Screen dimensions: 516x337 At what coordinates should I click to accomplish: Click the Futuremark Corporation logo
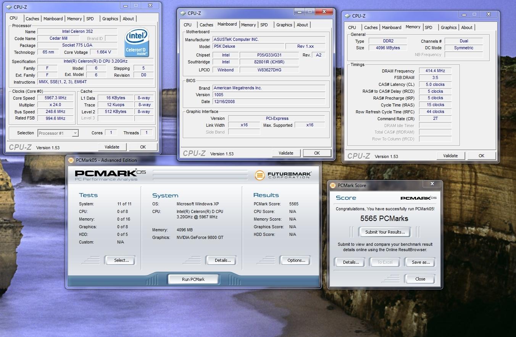click(283, 175)
